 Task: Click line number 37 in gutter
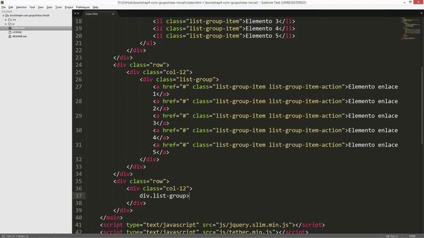(x=79, y=196)
